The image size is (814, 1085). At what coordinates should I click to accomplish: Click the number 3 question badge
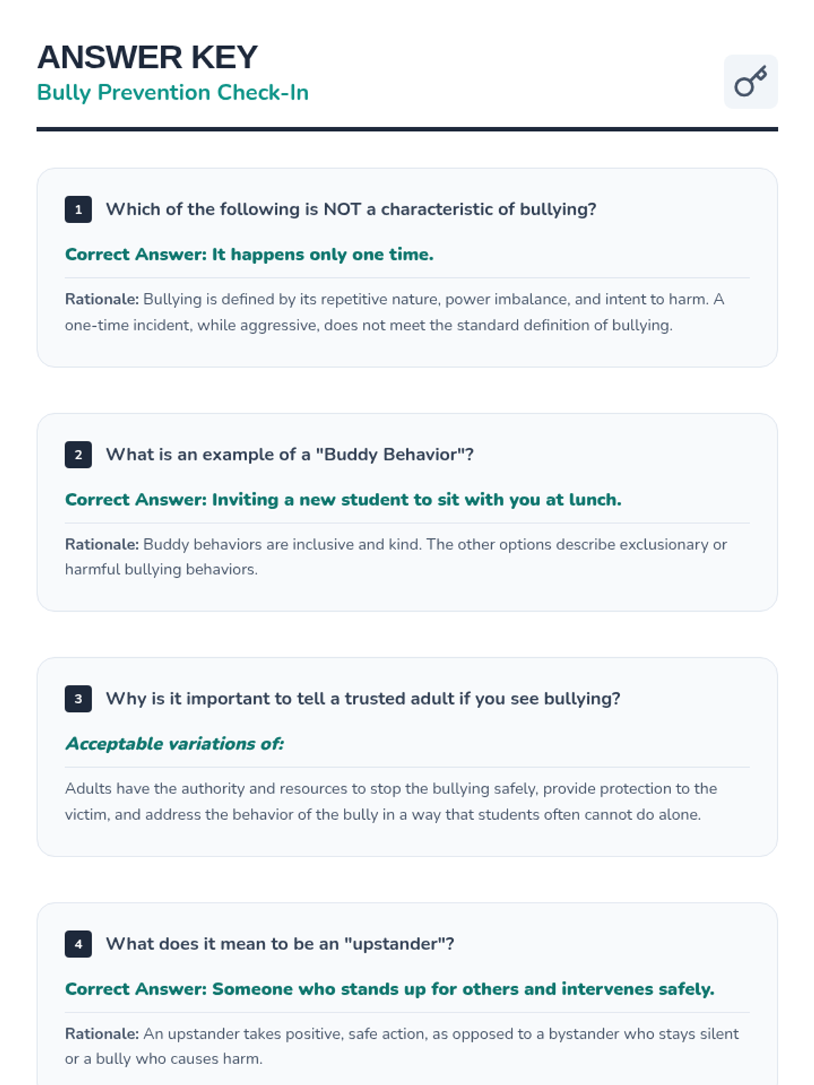(x=78, y=699)
